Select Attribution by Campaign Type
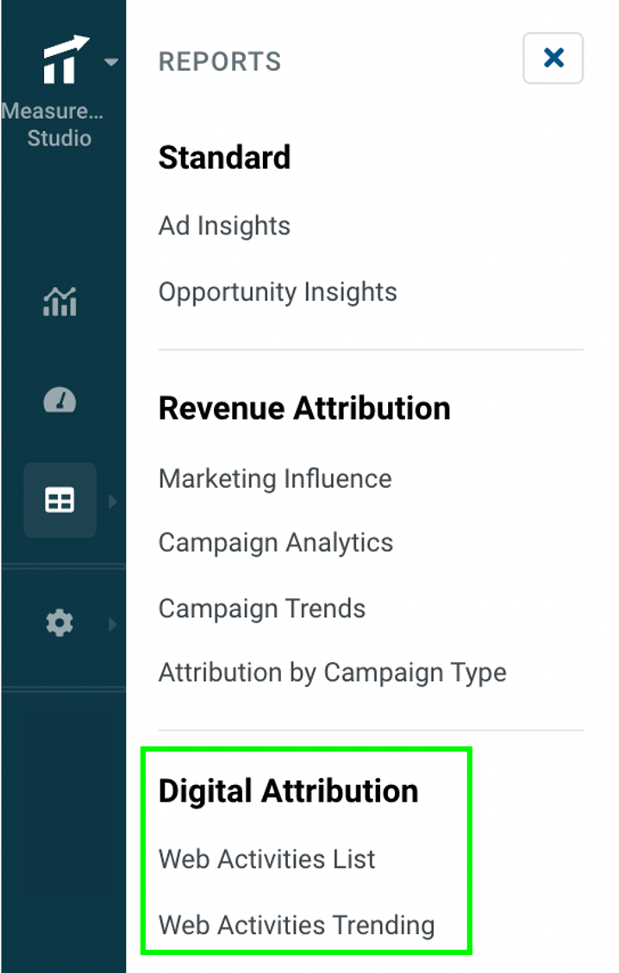 coord(332,672)
